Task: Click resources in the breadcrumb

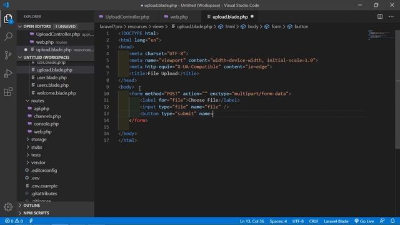Action: [137, 26]
